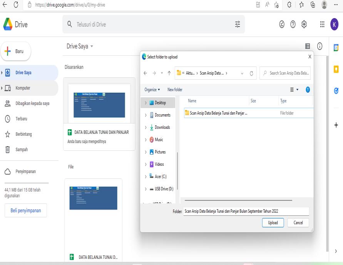The width and height of the screenshot is (343, 265).
Task: Click the browser back arrow
Action: click(5, 5)
